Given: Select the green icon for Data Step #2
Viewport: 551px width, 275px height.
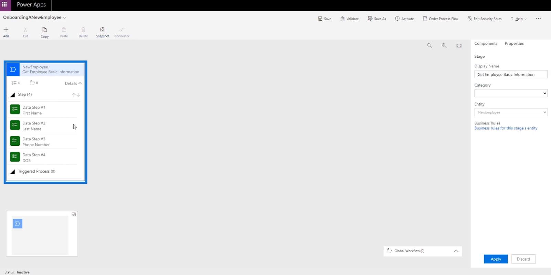Looking at the screenshot, I should (x=15, y=125).
